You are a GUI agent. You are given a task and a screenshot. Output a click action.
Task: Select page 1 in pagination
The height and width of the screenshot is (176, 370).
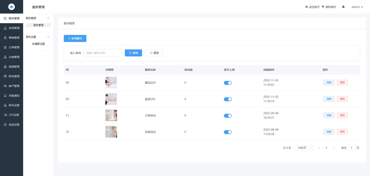click(327, 148)
